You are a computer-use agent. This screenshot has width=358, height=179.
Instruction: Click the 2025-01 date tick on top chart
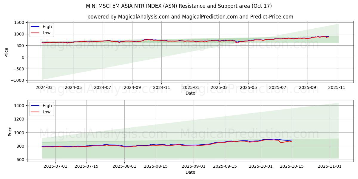(190, 88)
